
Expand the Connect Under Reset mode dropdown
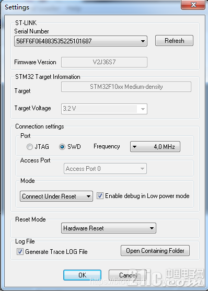[56, 196]
